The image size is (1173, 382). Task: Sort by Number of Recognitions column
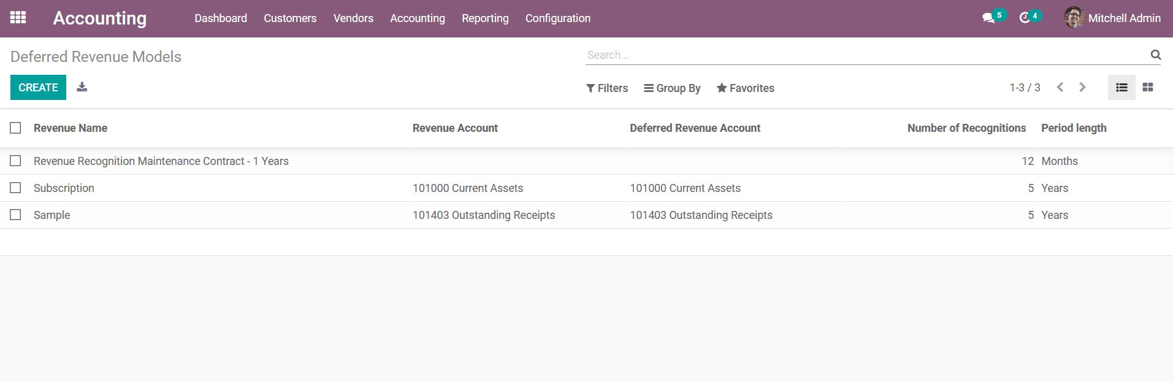point(966,128)
